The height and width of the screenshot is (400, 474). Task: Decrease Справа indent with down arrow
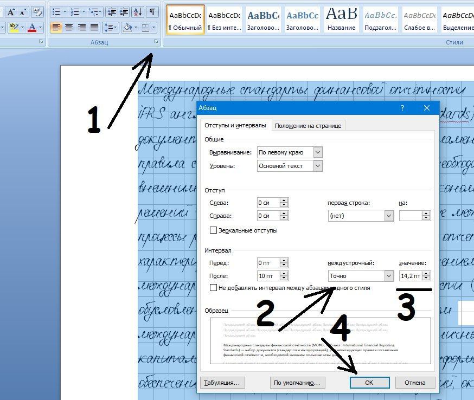(284, 218)
